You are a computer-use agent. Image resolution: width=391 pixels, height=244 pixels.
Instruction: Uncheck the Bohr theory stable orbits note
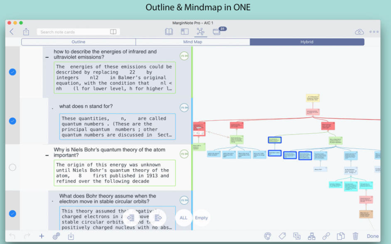pos(13,214)
